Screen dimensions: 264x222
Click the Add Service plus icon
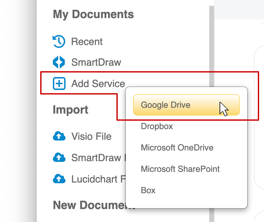click(59, 83)
